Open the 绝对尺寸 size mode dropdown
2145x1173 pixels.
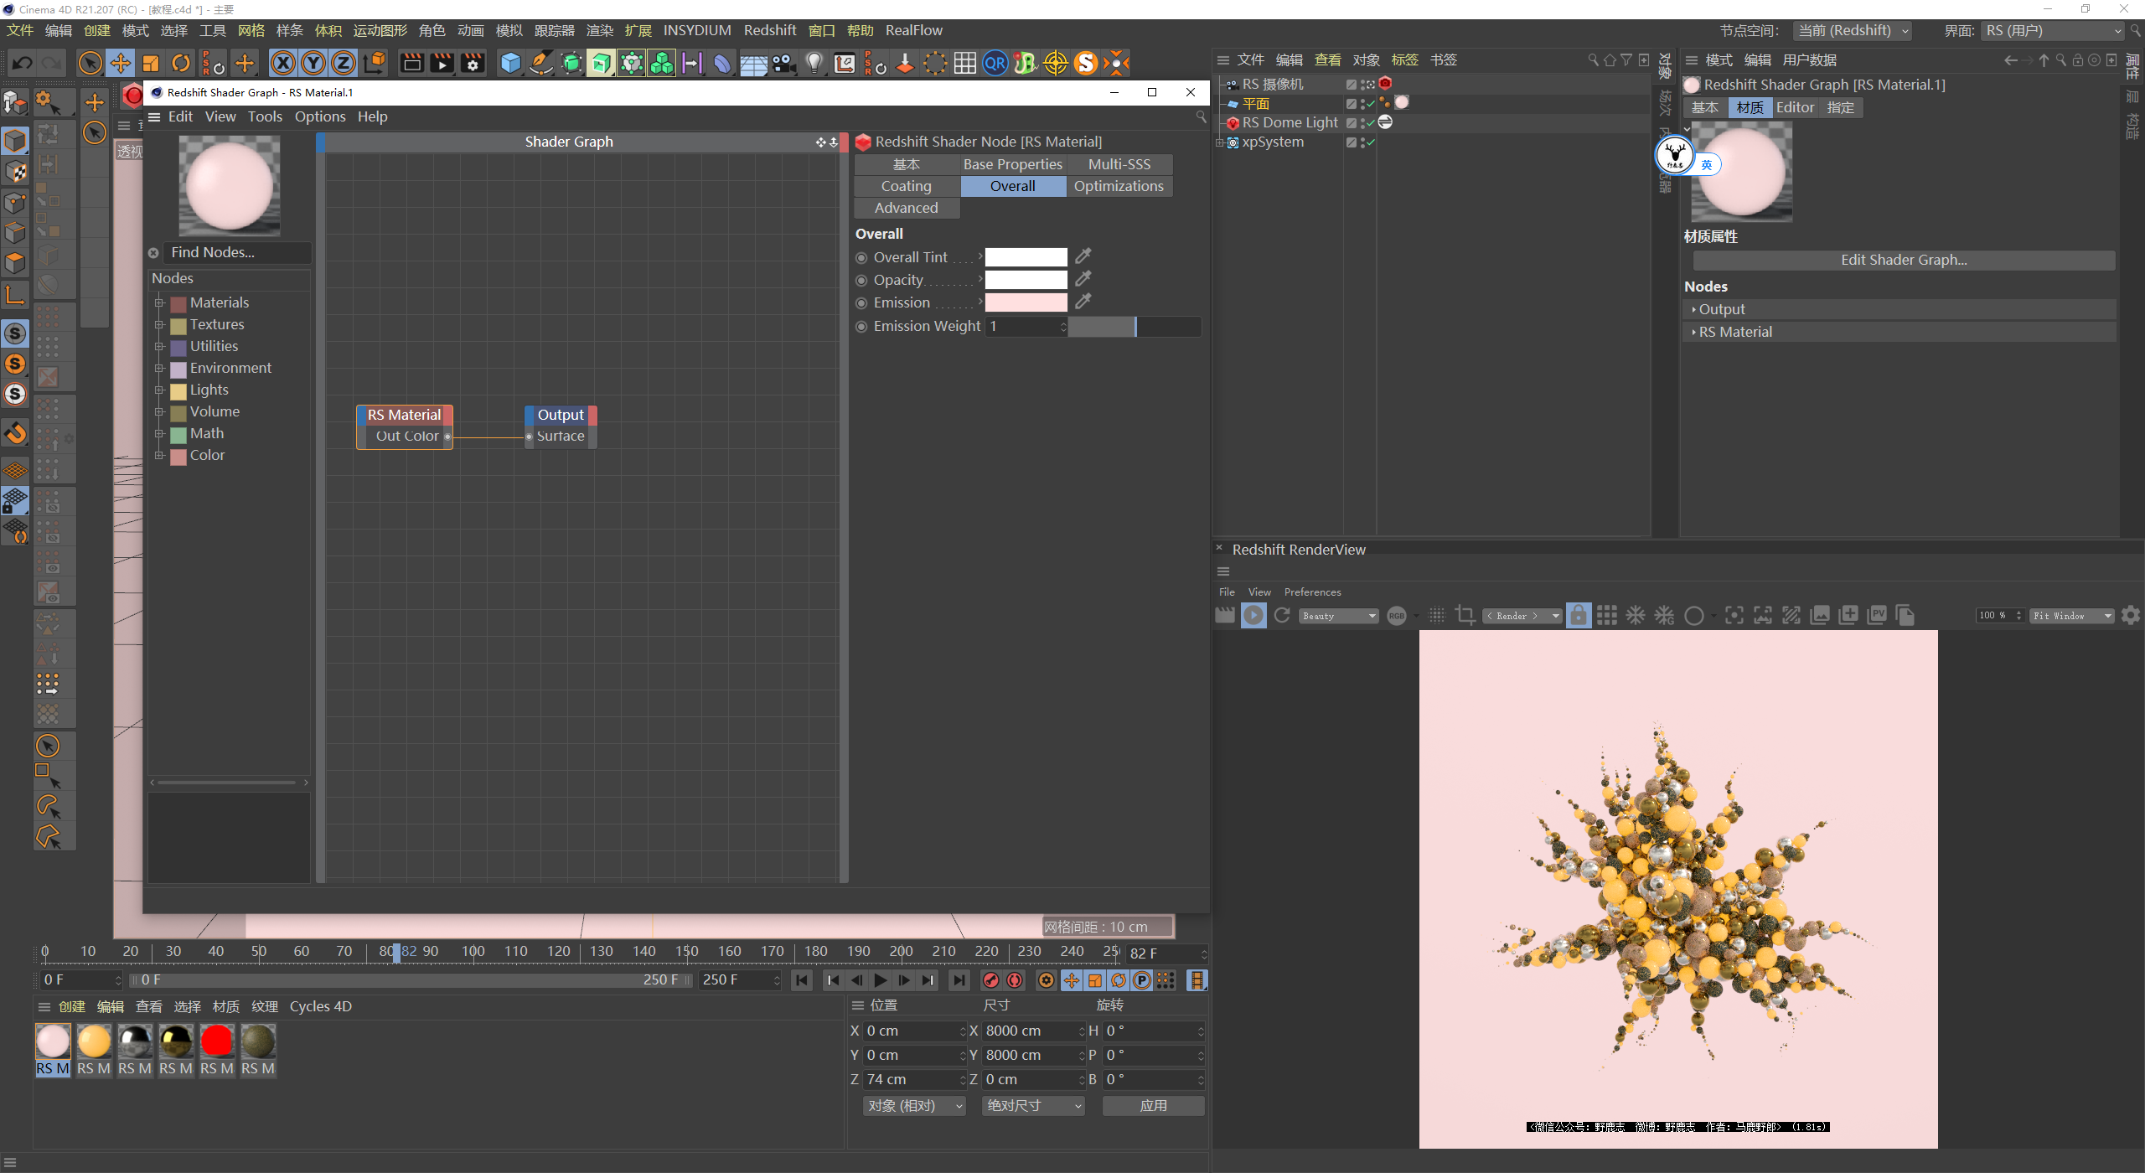click(1034, 1106)
